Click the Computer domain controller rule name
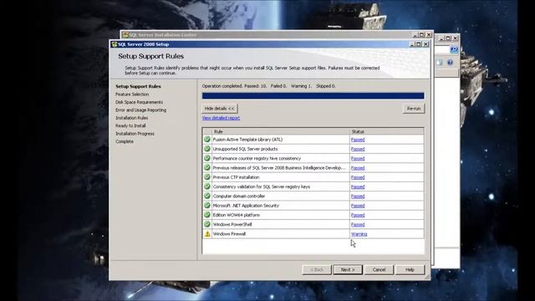Viewport: 535px width, 301px height. pos(239,196)
